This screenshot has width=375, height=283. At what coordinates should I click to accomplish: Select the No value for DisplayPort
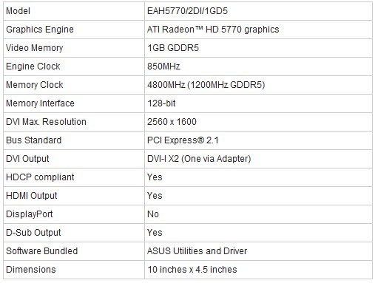pos(153,214)
